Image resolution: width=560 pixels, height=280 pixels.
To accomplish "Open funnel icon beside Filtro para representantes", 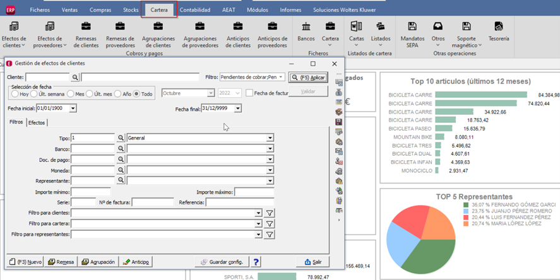I will pos(270,235).
